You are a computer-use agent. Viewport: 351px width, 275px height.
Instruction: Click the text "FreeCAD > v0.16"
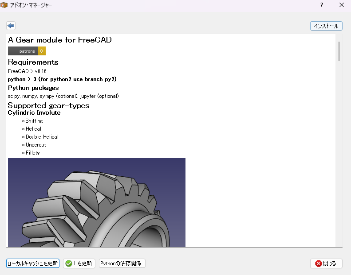pos(27,71)
